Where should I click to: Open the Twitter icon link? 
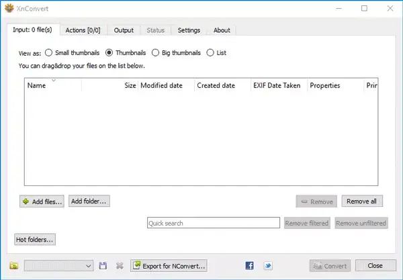(268, 266)
